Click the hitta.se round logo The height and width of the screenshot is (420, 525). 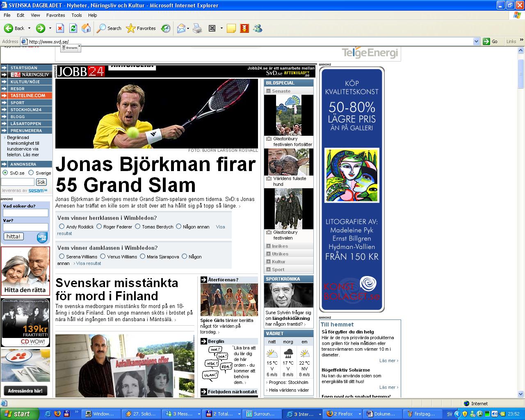(x=42, y=237)
